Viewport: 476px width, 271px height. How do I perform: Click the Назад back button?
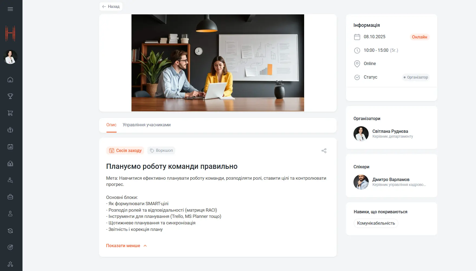point(111,7)
